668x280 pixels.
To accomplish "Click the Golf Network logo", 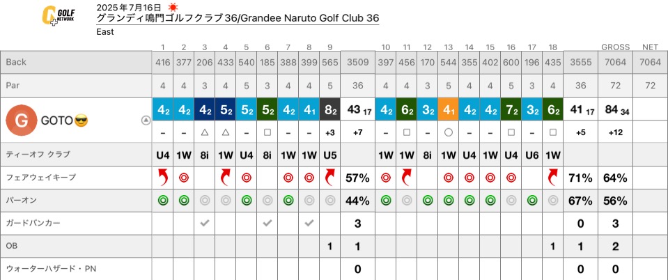I will (x=59, y=17).
